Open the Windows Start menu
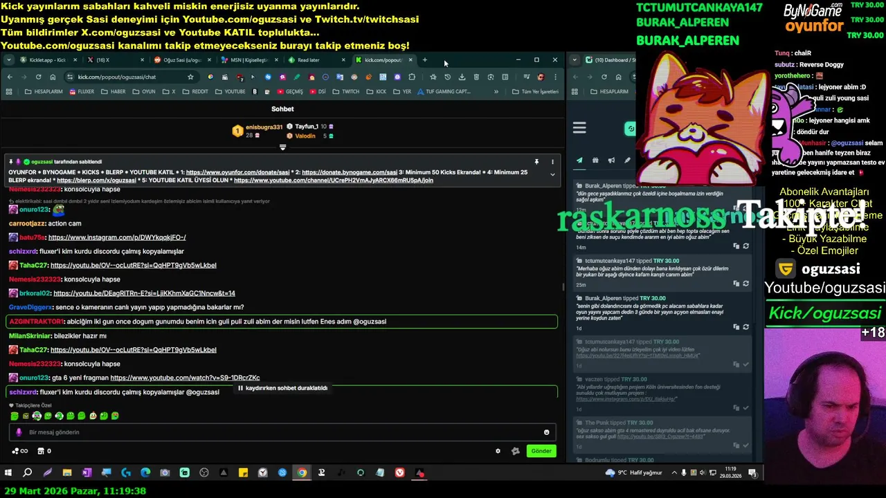886x498 pixels. click(8, 473)
